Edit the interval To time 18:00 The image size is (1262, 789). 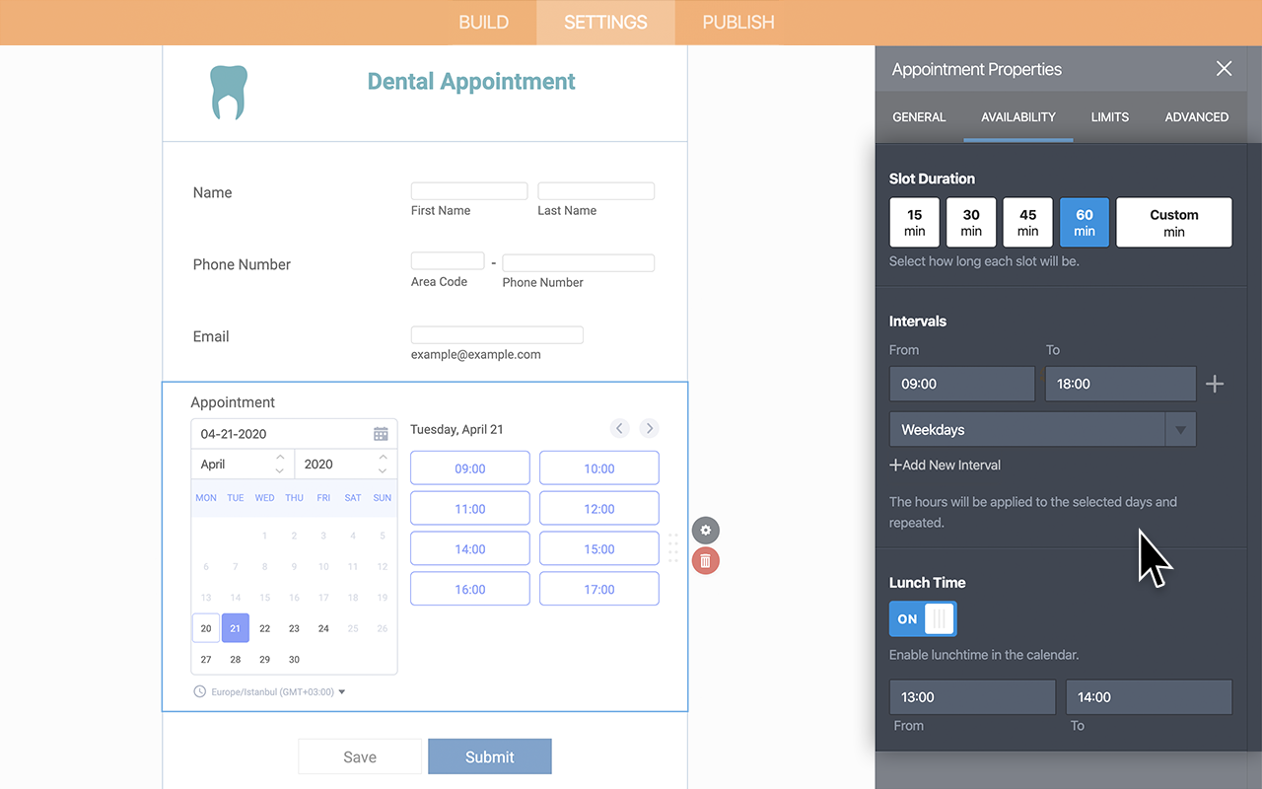[1120, 384]
